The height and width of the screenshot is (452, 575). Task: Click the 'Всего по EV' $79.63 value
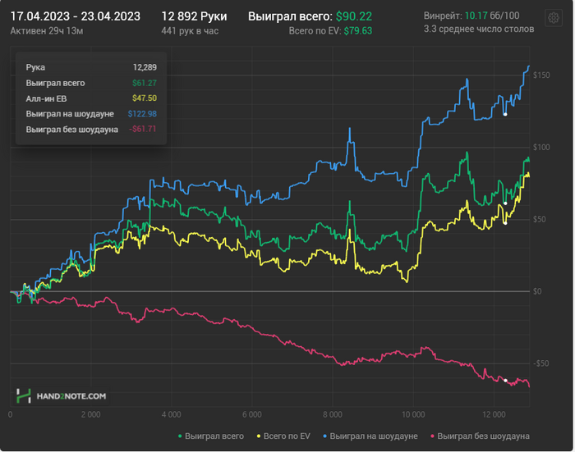pyautogui.click(x=357, y=30)
